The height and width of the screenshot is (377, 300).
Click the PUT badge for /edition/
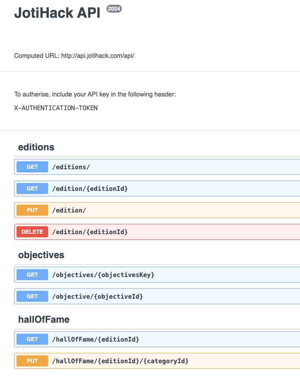pos(32,210)
